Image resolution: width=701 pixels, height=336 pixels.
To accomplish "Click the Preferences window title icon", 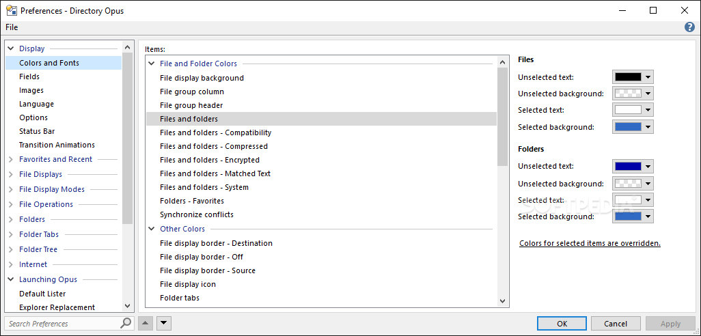I will pyautogui.click(x=11, y=10).
